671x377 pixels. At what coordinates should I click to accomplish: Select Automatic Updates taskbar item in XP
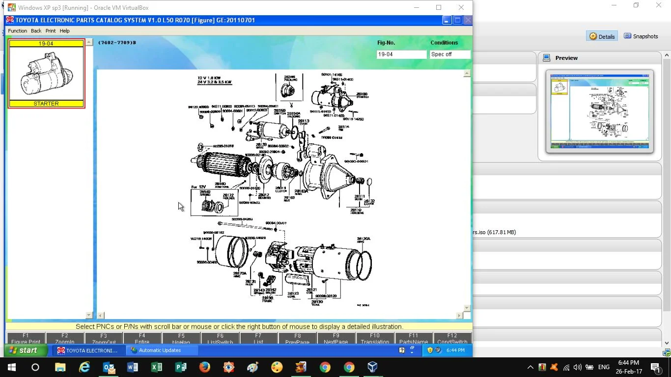(x=162, y=350)
